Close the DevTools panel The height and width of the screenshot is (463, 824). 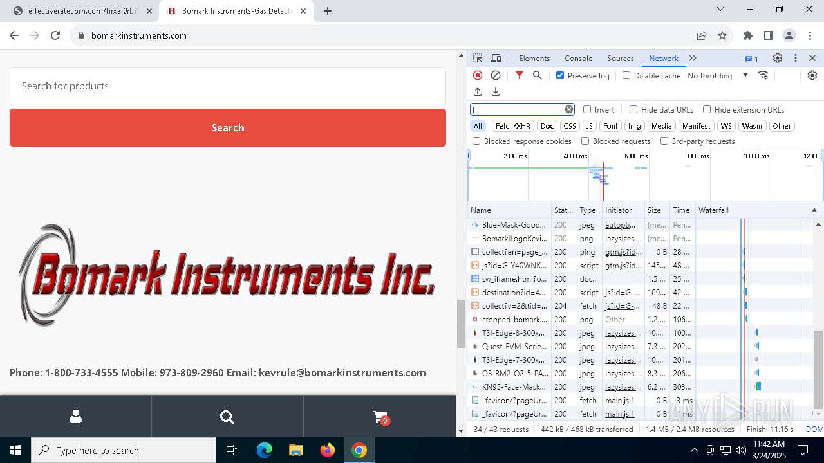click(812, 58)
